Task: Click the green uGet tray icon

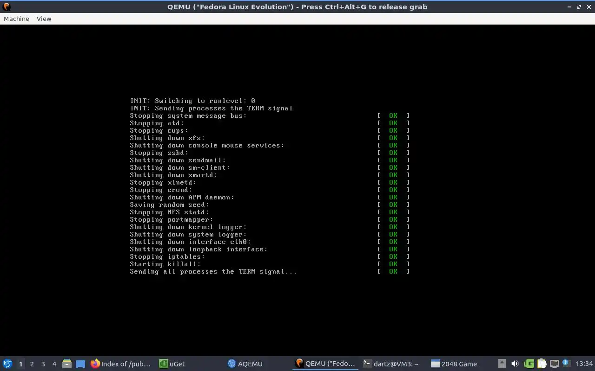Action: (x=529, y=364)
